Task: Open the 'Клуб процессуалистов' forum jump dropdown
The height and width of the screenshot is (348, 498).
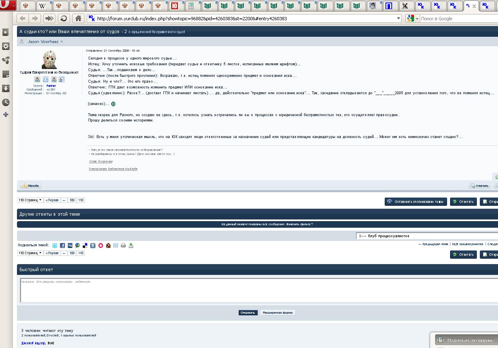Action: pyautogui.click(x=426, y=236)
